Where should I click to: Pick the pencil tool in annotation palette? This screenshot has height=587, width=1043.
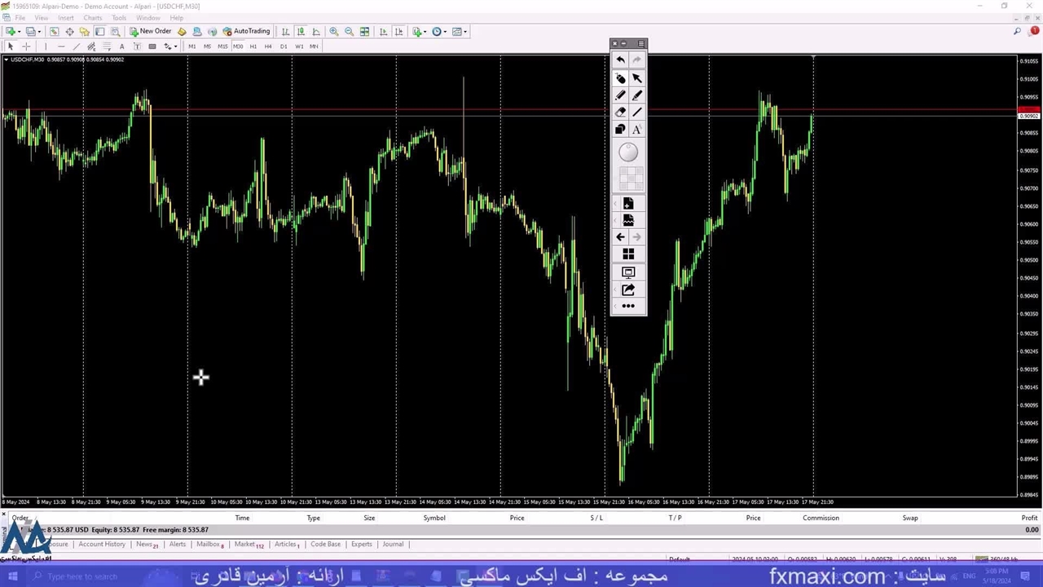coord(620,95)
